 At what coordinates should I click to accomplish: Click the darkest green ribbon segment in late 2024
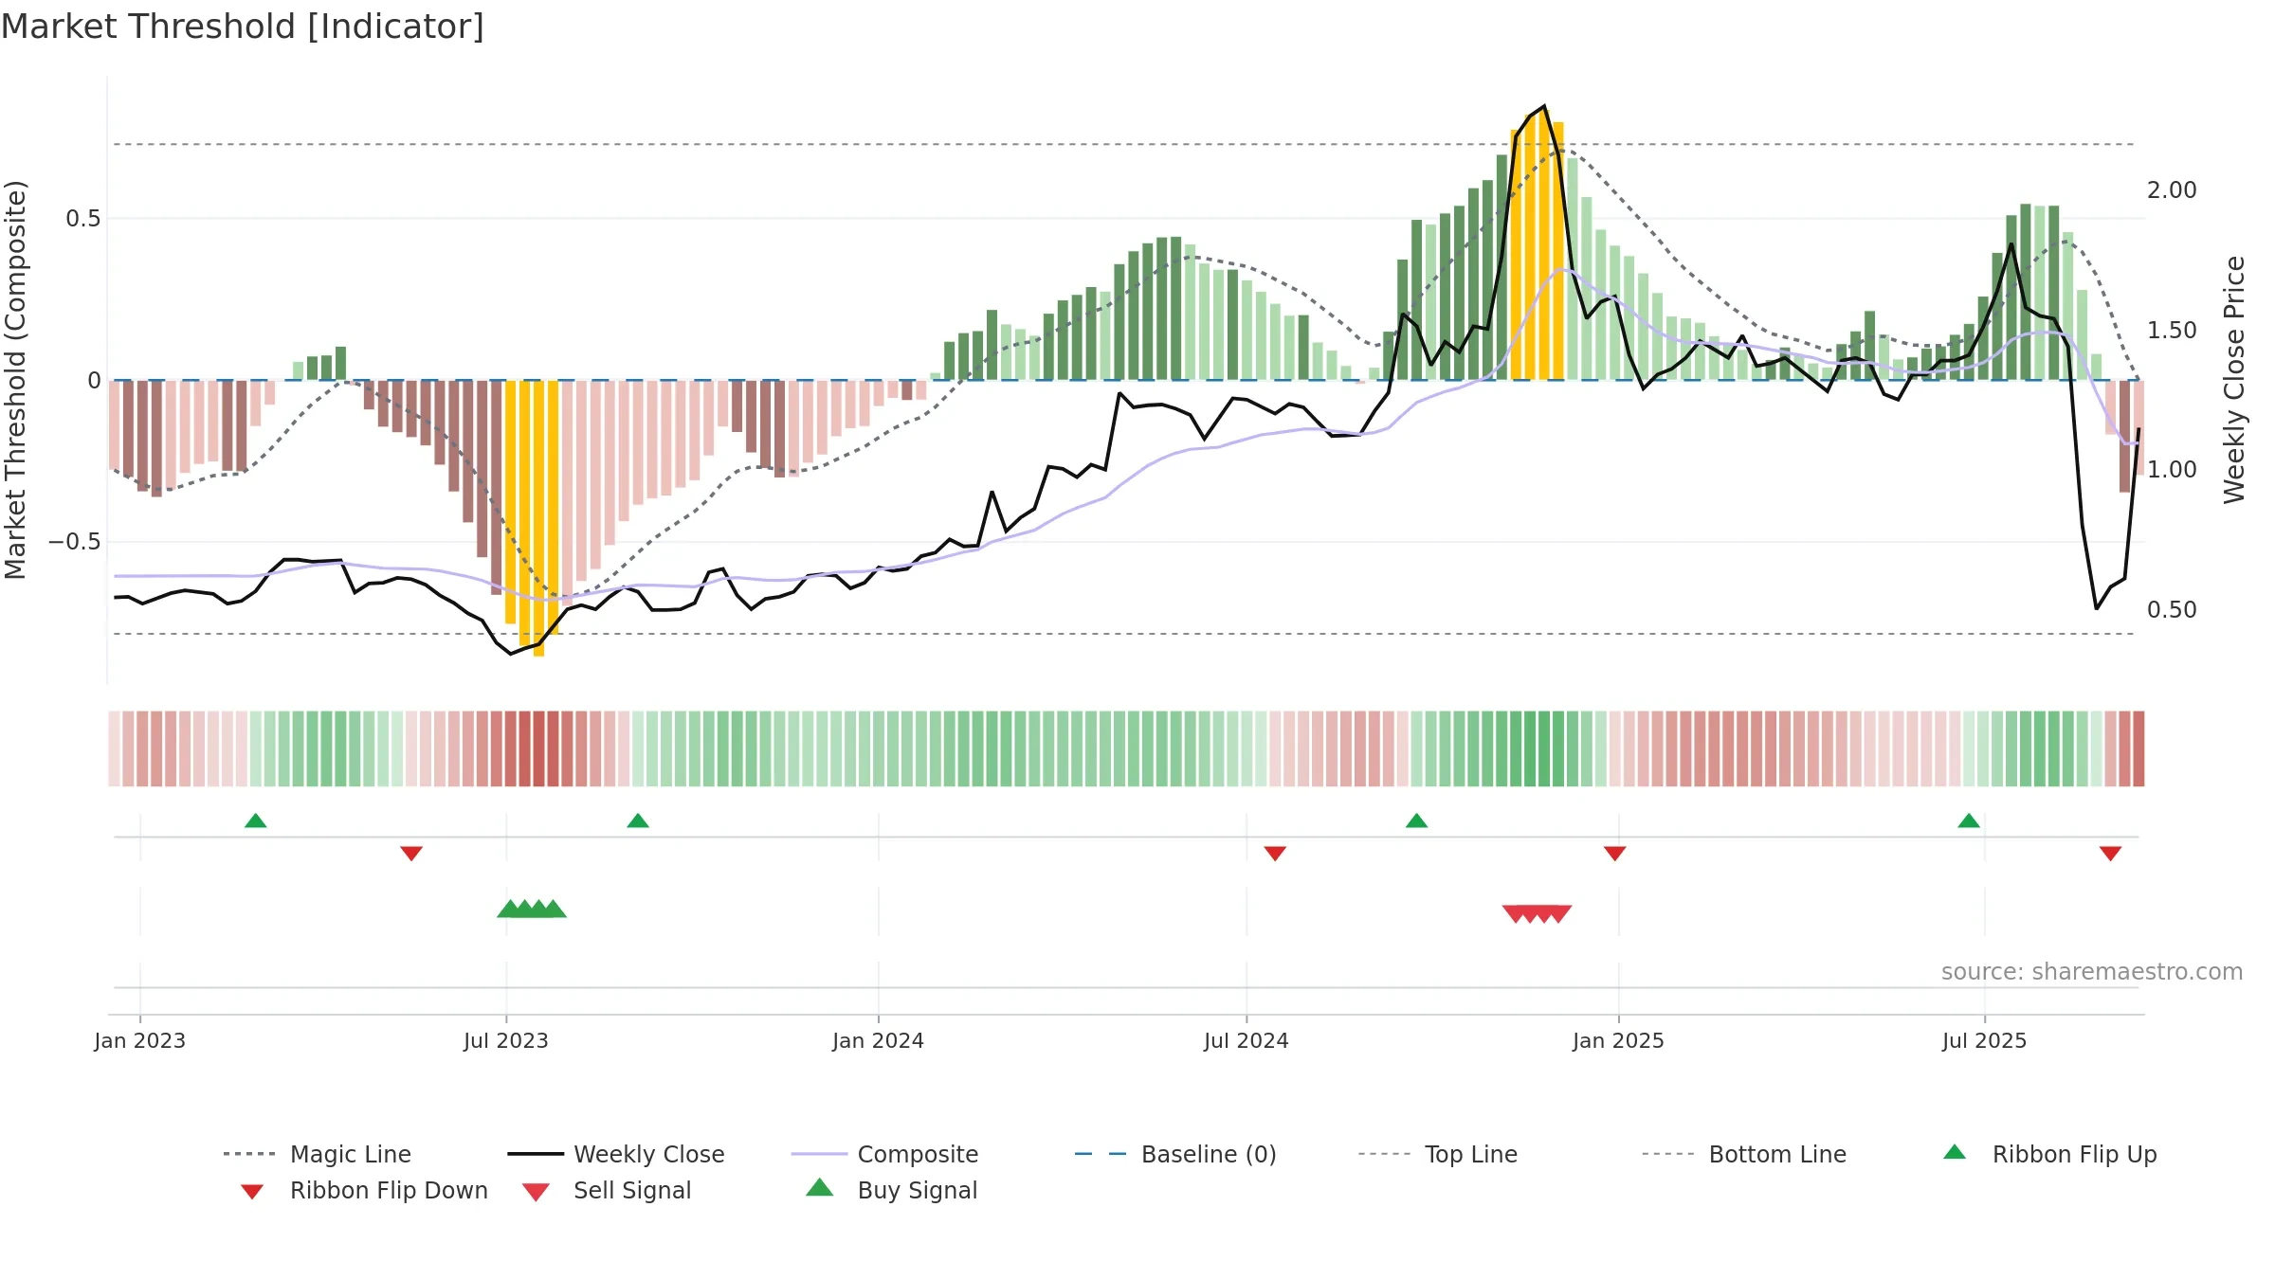click(1544, 748)
